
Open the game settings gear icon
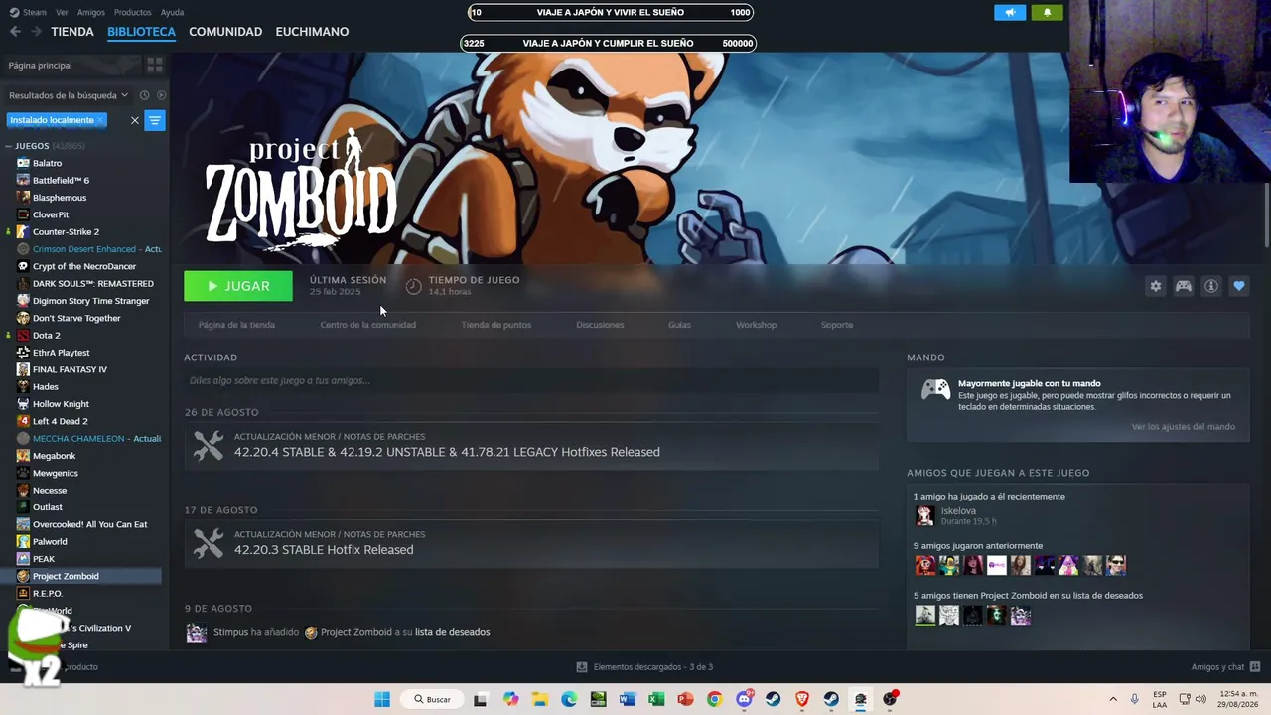point(1155,286)
